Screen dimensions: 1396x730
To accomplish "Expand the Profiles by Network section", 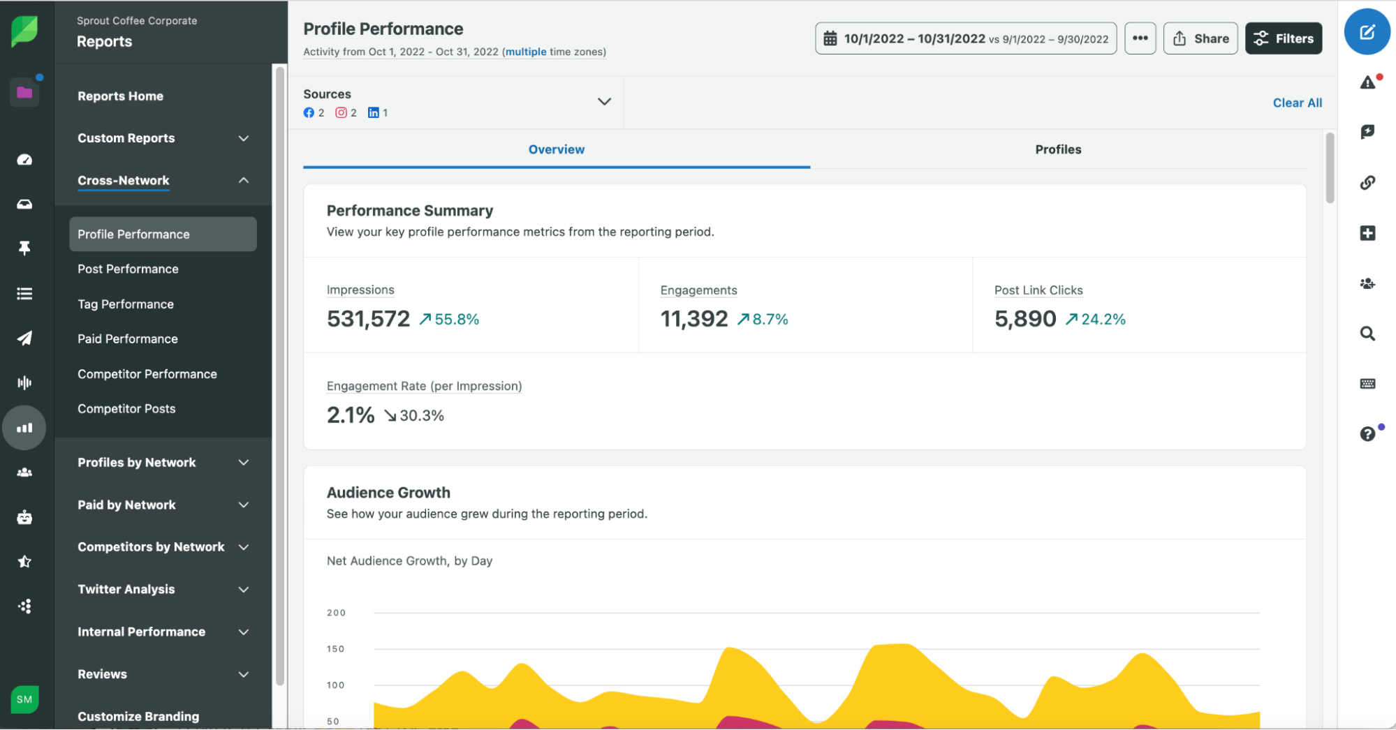I will (243, 462).
